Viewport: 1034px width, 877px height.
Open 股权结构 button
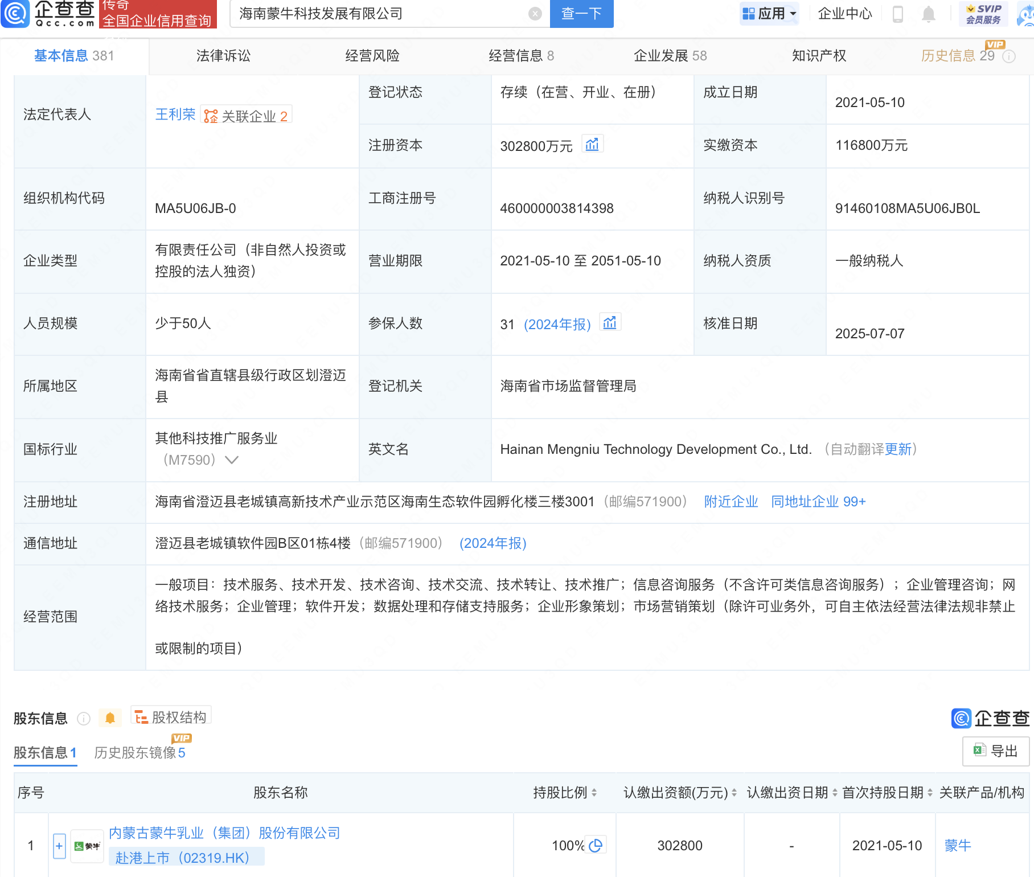[x=171, y=716]
